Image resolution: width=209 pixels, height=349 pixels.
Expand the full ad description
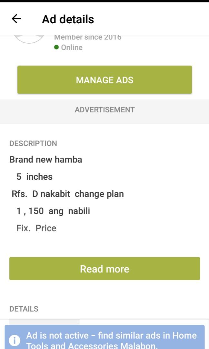pyautogui.click(x=104, y=269)
